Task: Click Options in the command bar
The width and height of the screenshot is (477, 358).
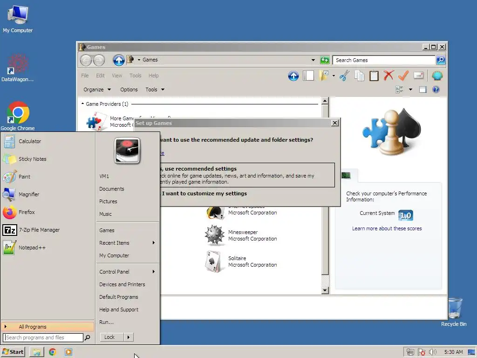Action: 129,89
